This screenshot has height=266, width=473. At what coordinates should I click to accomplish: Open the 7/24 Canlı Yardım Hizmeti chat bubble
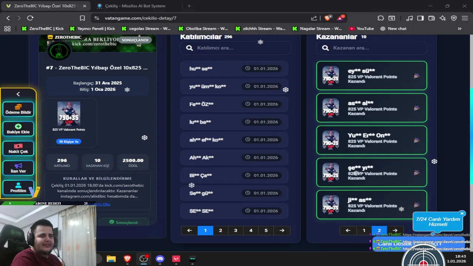(x=438, y=222)
